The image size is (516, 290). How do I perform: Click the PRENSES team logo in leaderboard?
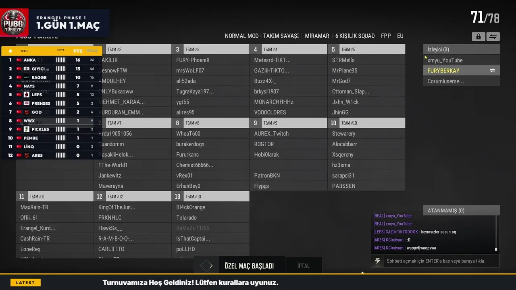pyautogui.click(x=27, y=104)
